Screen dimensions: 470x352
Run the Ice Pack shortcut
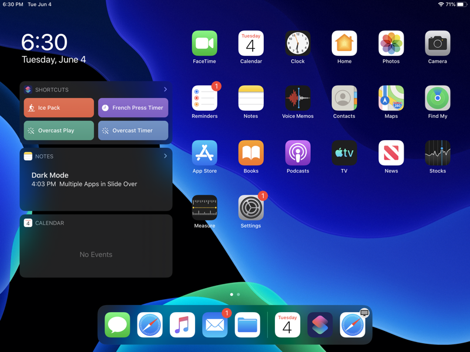pyautogui.click(x=59, y=108)
